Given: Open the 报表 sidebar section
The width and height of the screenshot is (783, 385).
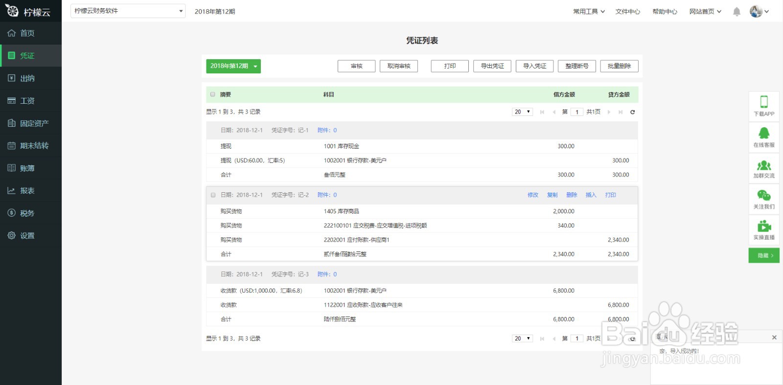Looking at the screenshot, I should point(31,191).
